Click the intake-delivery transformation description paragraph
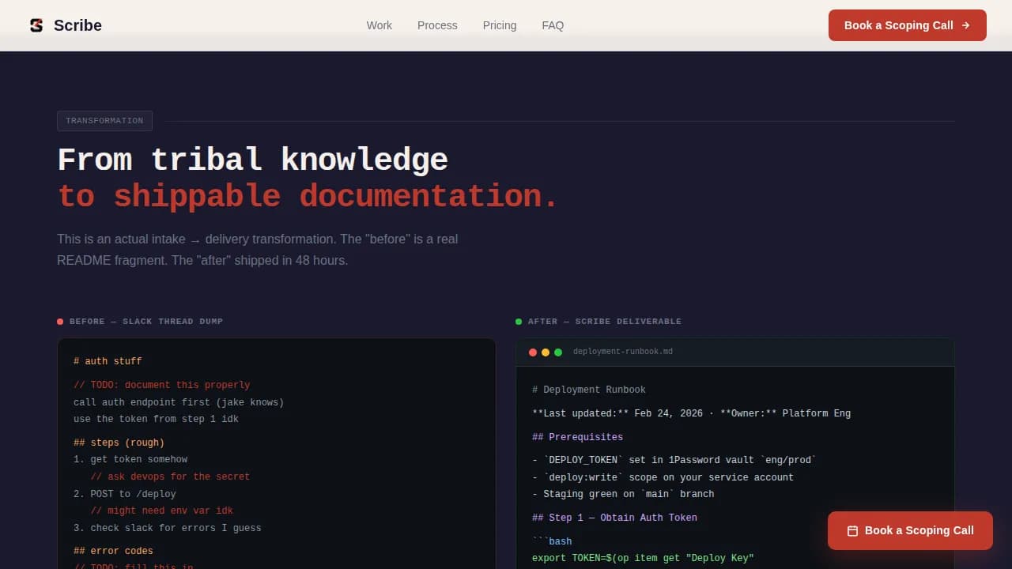This screenshot has width=1012, height=569. click(x=257, y=250)
